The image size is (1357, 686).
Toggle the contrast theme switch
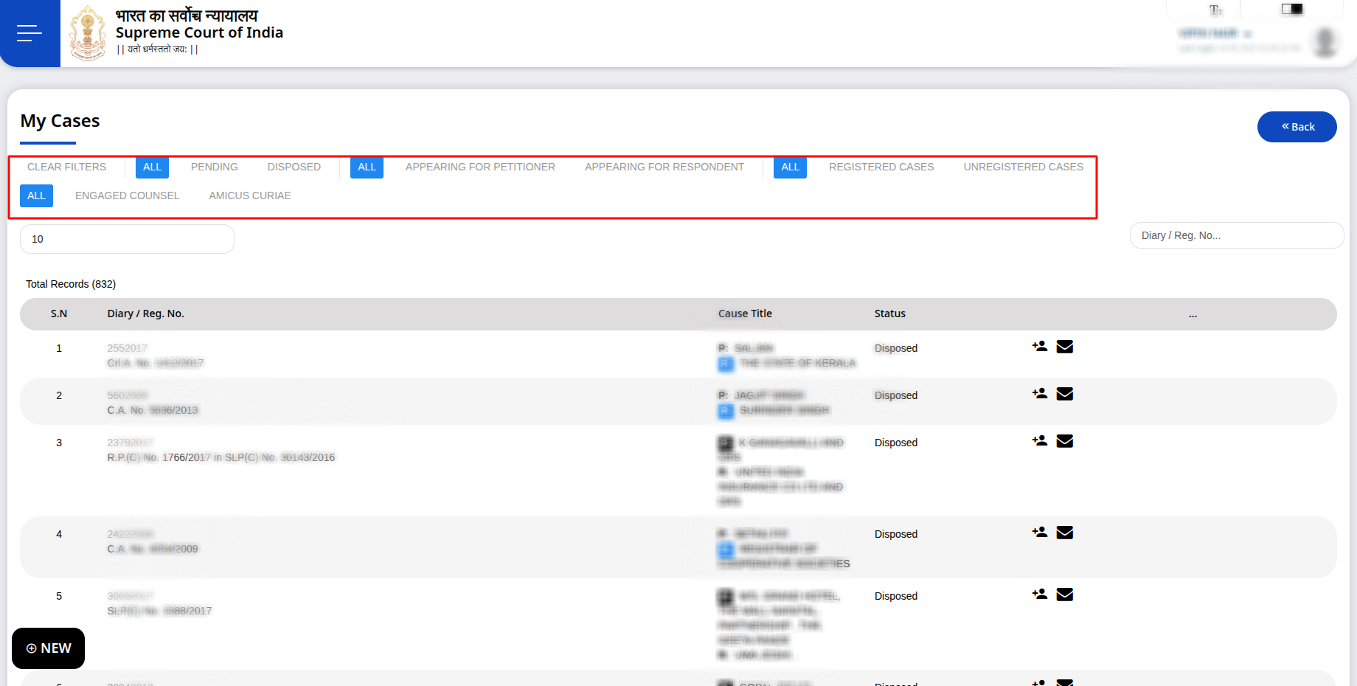[1291, 9]
